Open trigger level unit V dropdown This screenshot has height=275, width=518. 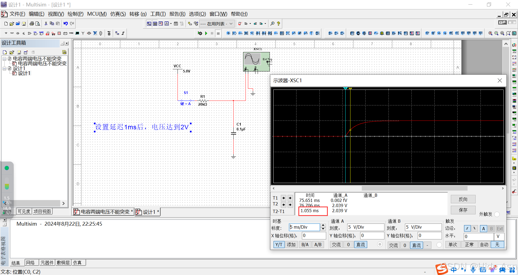click(499, 236)
